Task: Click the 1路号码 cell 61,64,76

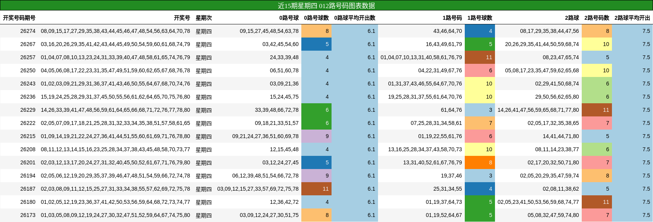Action: (x=452, y=110)
